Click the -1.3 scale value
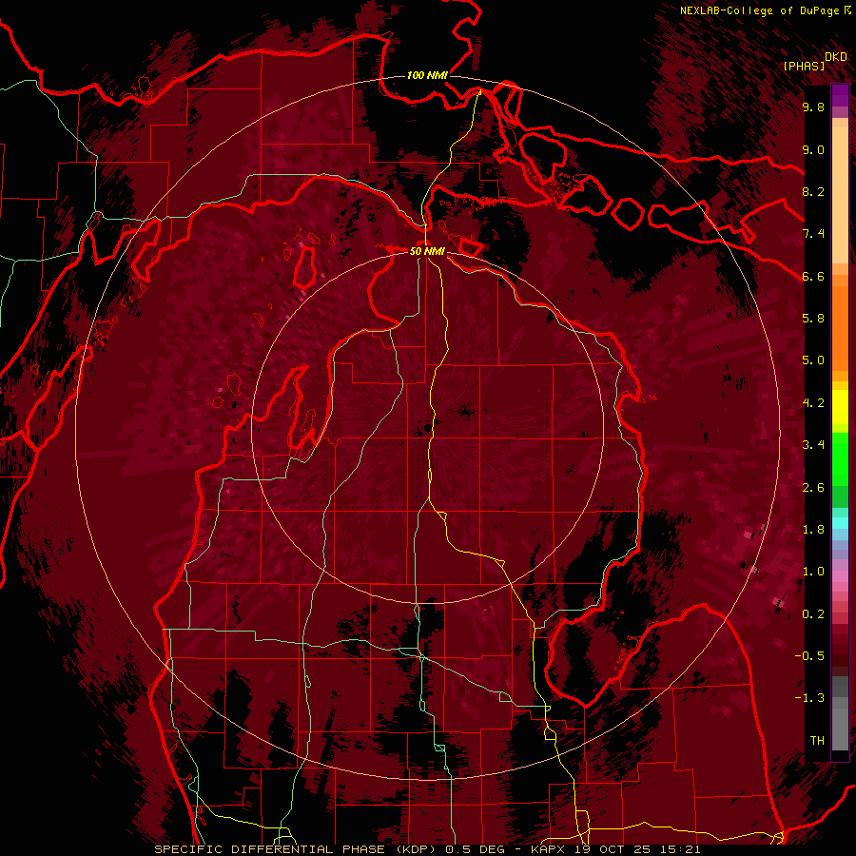Image resolution: width=856 pixels, height=856 pixels. tap(809, 698)
